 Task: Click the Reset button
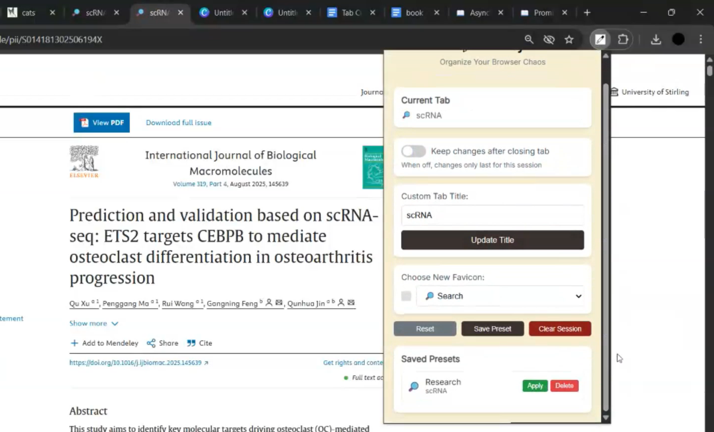(425, 329)
